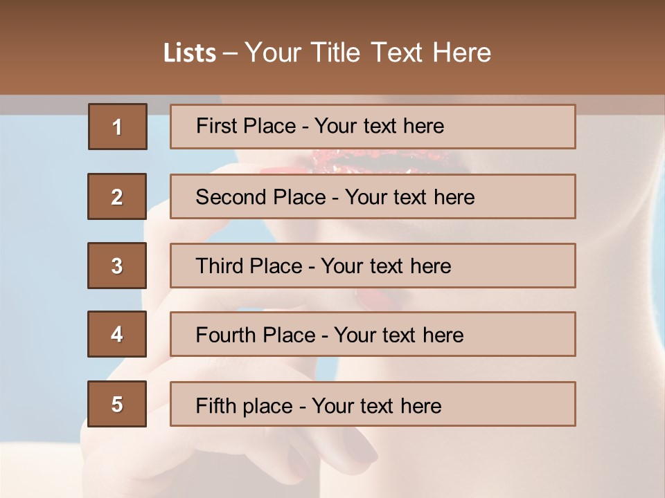Select the number 2 box
Screen dimensions: 665x498
coord(117,196)
